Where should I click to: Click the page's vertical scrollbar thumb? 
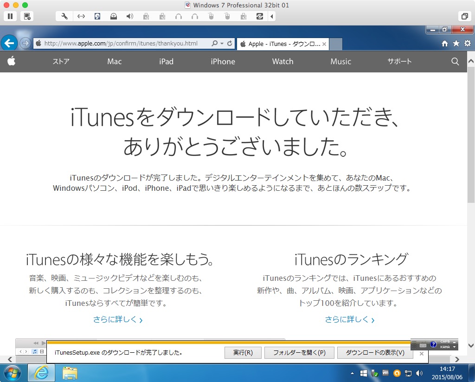(x=471, y=135)
